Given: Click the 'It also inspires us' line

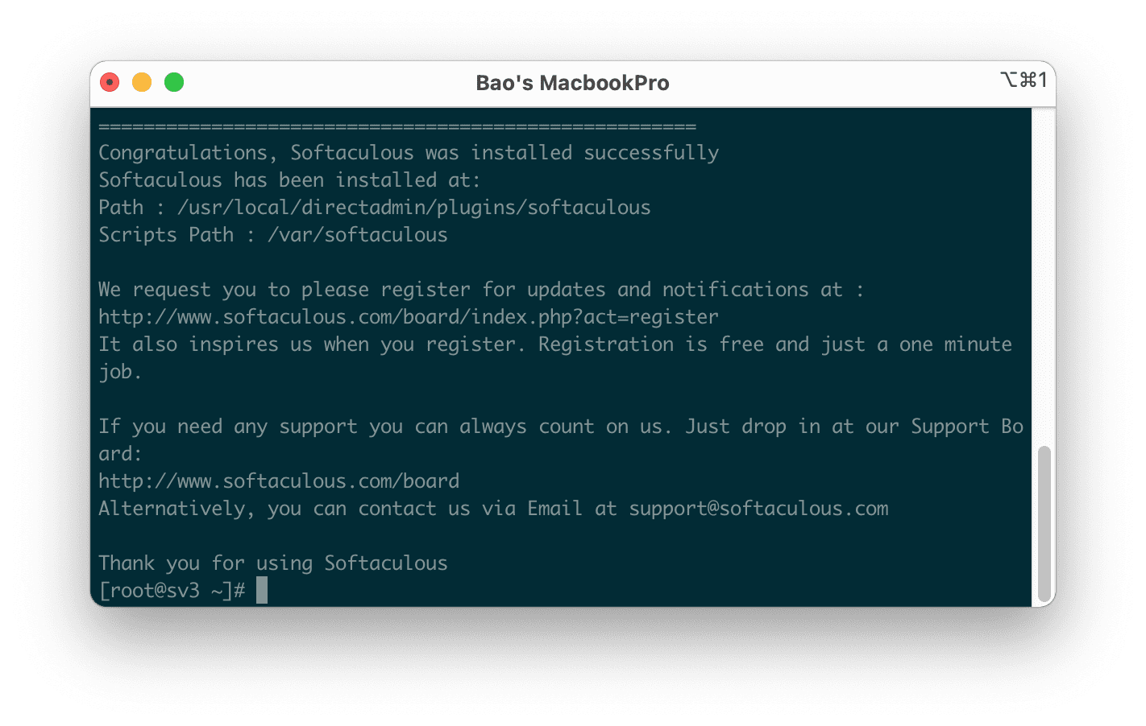Looking at the screenshot, I should click(555, 344).
